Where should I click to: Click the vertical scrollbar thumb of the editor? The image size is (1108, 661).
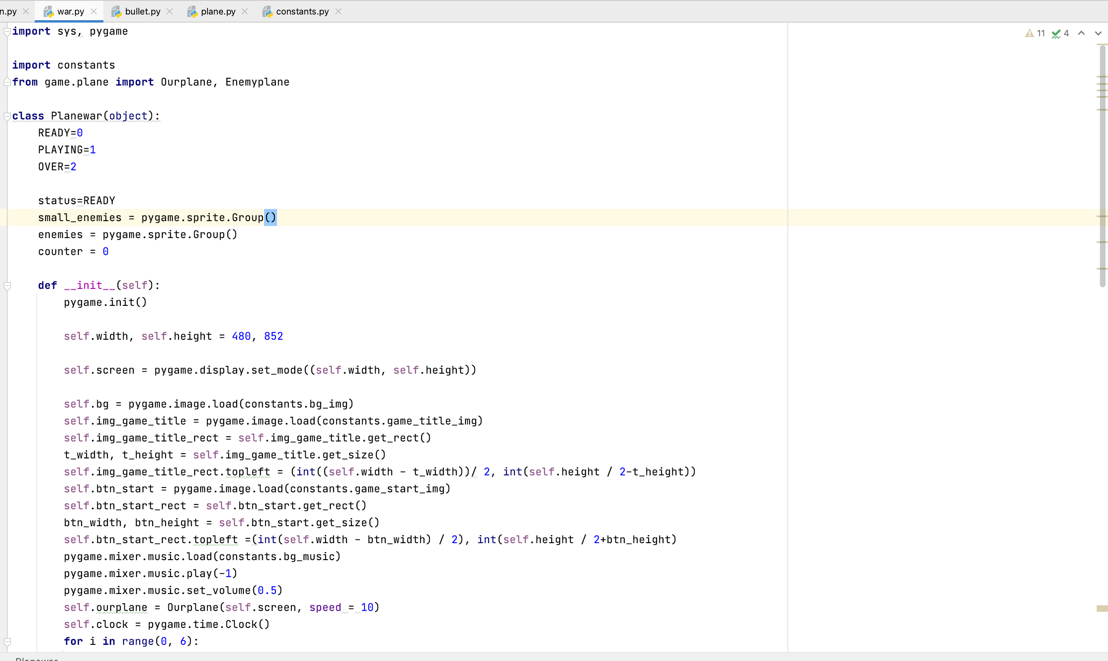pos(1102,166)
